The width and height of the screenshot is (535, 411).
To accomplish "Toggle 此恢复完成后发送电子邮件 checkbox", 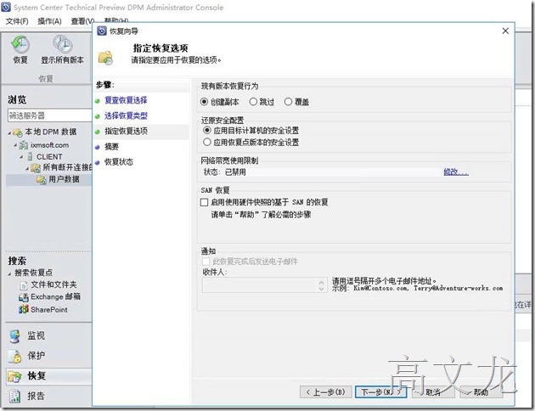I will [x=206, y=262].
